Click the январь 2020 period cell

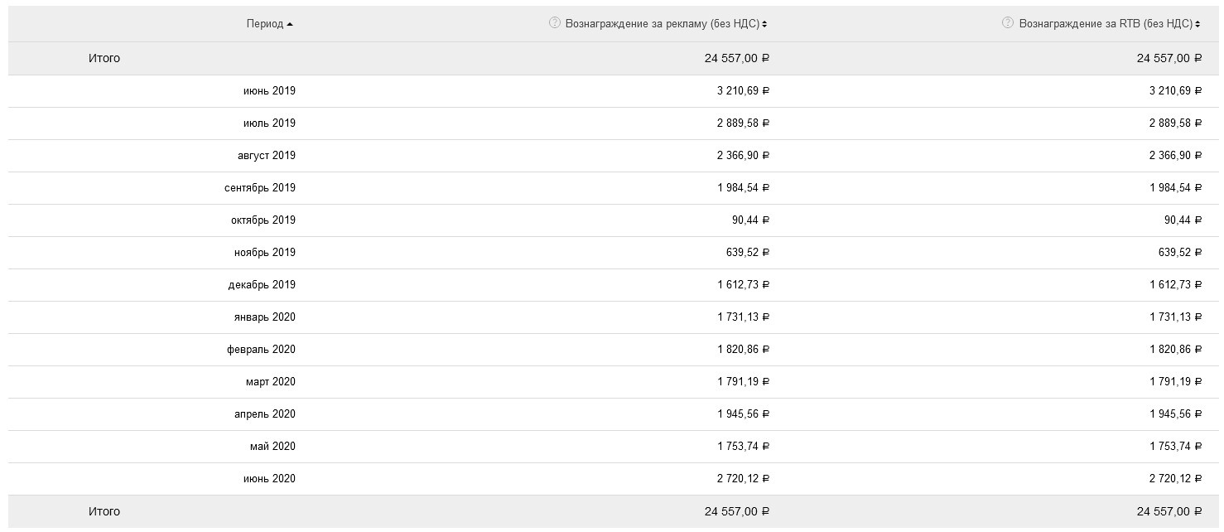264,317
